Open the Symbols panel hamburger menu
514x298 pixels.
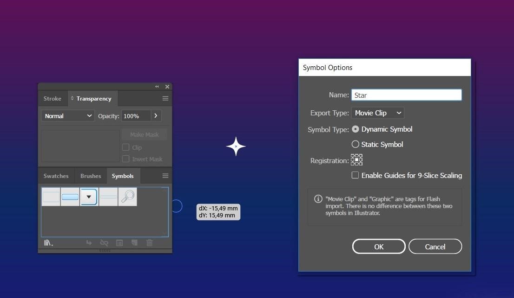pos(165,176)
